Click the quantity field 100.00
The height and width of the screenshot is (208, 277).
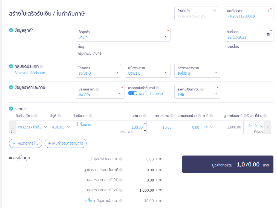pyautogui.click(x=132, y=127)
